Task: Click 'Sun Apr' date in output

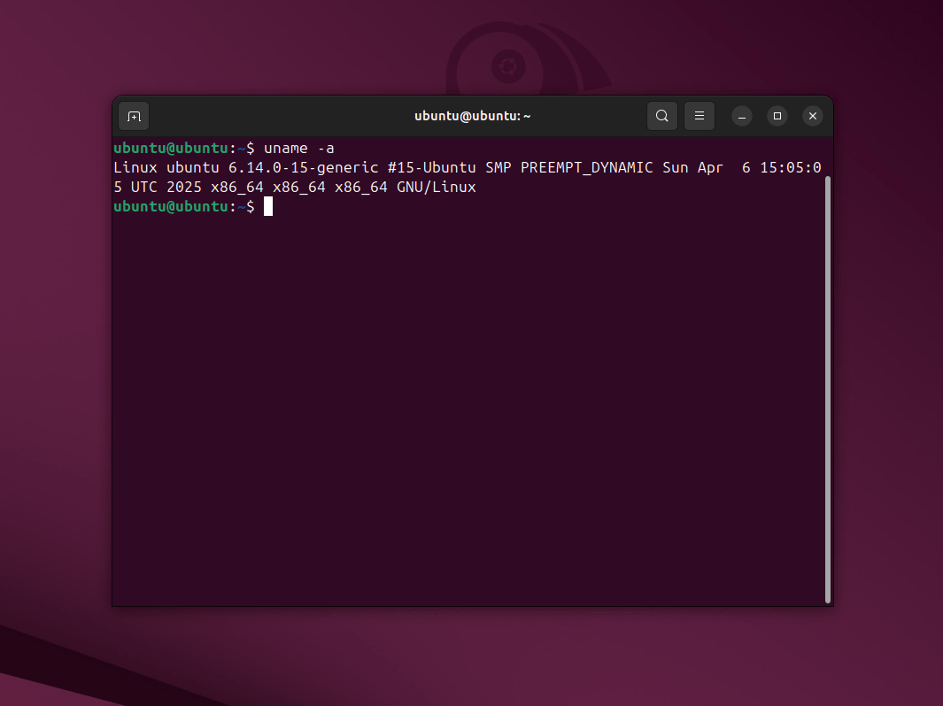Action: (692, 167)
